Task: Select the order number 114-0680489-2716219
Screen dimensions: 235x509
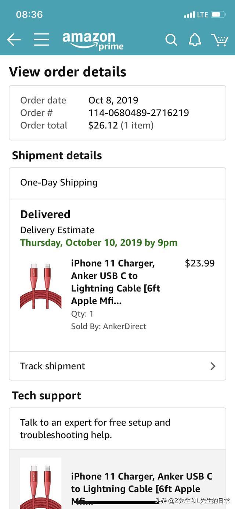Action: (138, 113)
